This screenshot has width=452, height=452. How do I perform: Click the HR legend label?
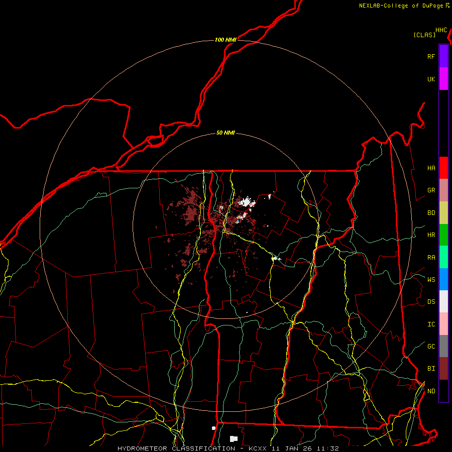431,235
